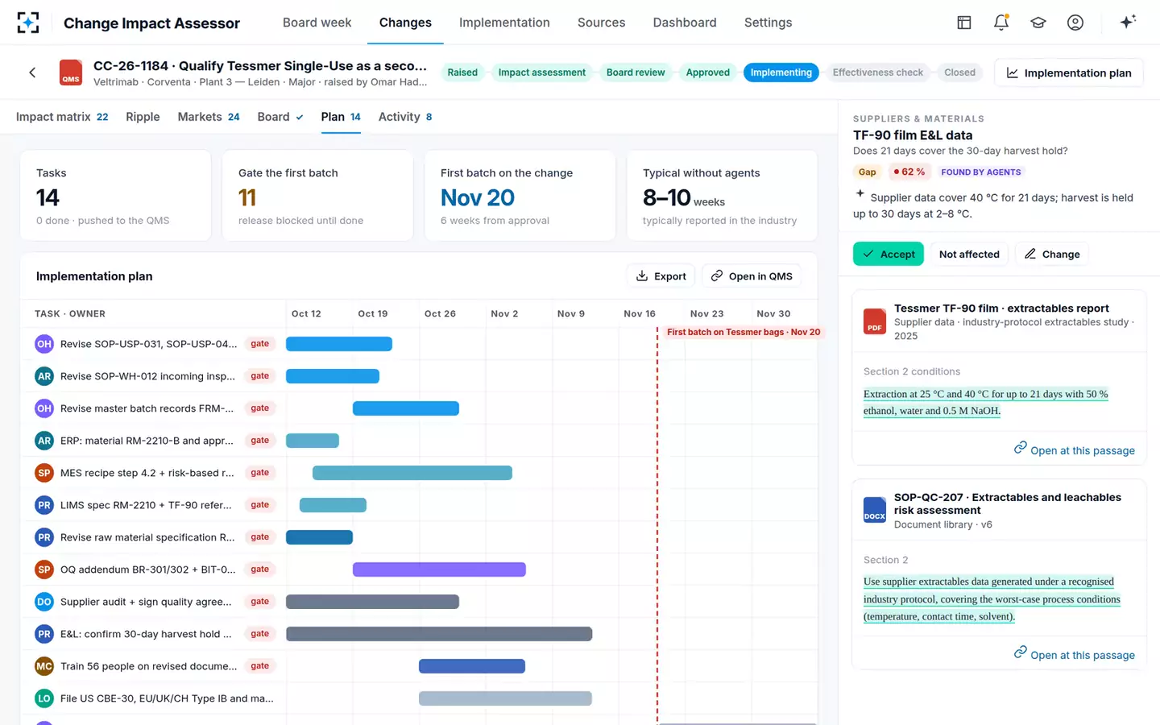Export the implementation plan

point(661,276)
